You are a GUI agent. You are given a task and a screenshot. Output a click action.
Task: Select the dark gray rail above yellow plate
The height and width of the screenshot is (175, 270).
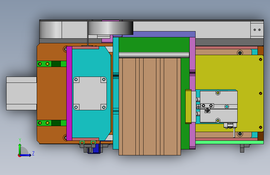[230, 42]
